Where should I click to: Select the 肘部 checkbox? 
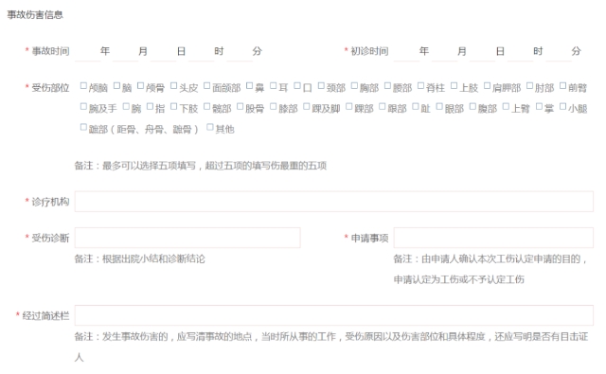point(530,86)
